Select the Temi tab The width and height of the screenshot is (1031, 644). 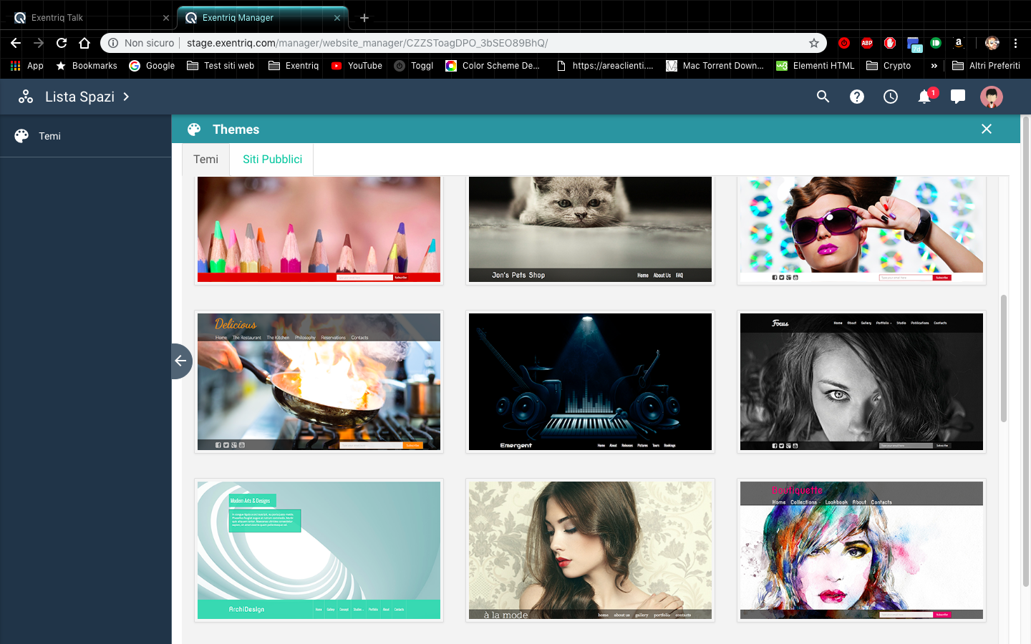tap(205, 160)
